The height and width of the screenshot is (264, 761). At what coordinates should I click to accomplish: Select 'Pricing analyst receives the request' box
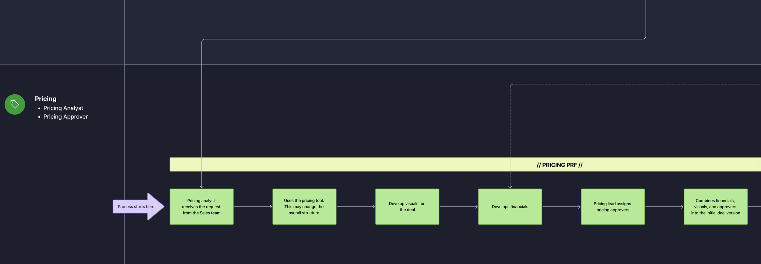(x=202, y=207)
